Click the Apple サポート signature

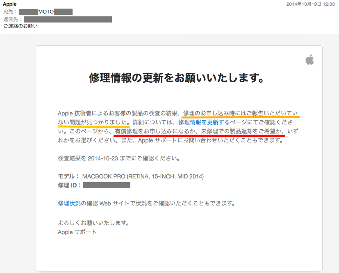[x=77, y=232]
